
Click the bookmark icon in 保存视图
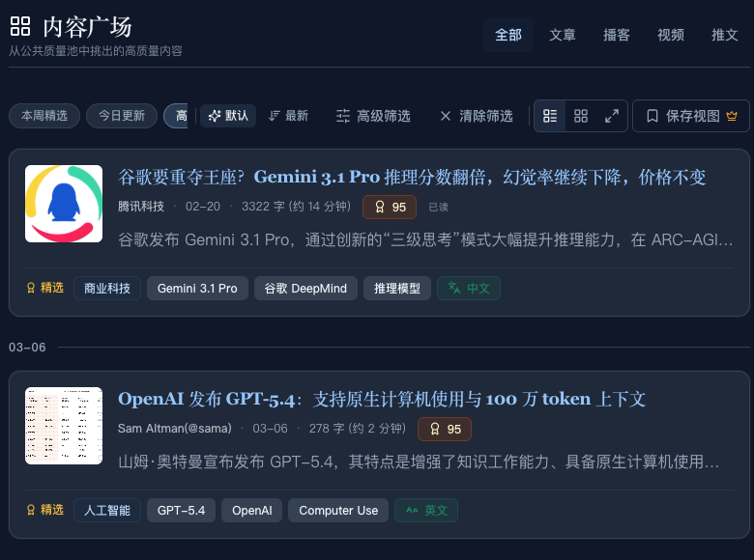pos(652,116)
